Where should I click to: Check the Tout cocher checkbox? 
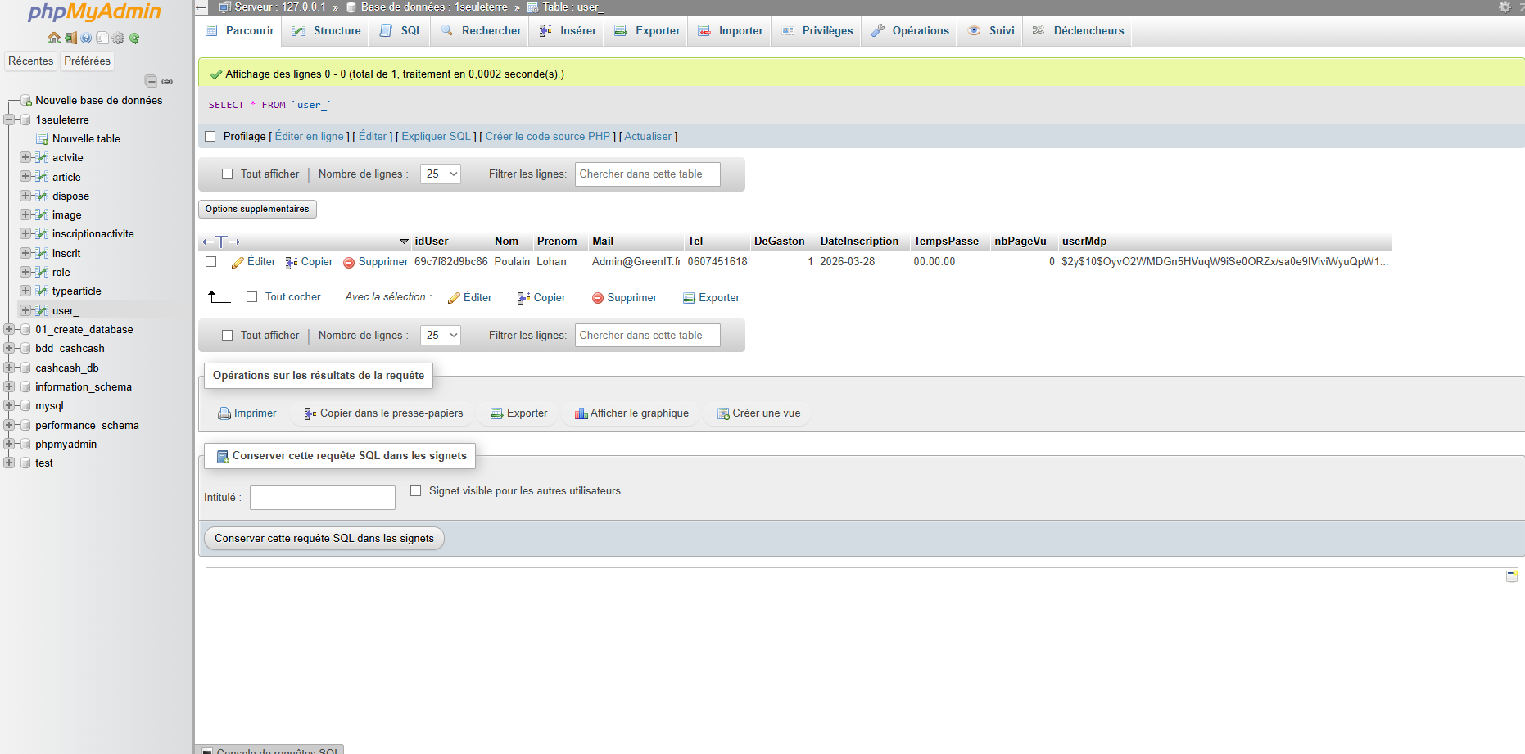tap(252, 297)
